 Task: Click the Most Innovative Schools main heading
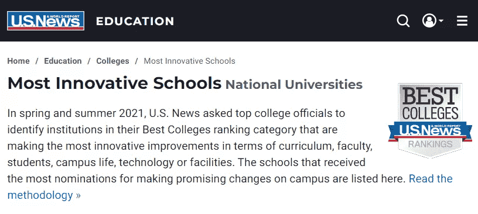tap(114, 84)
